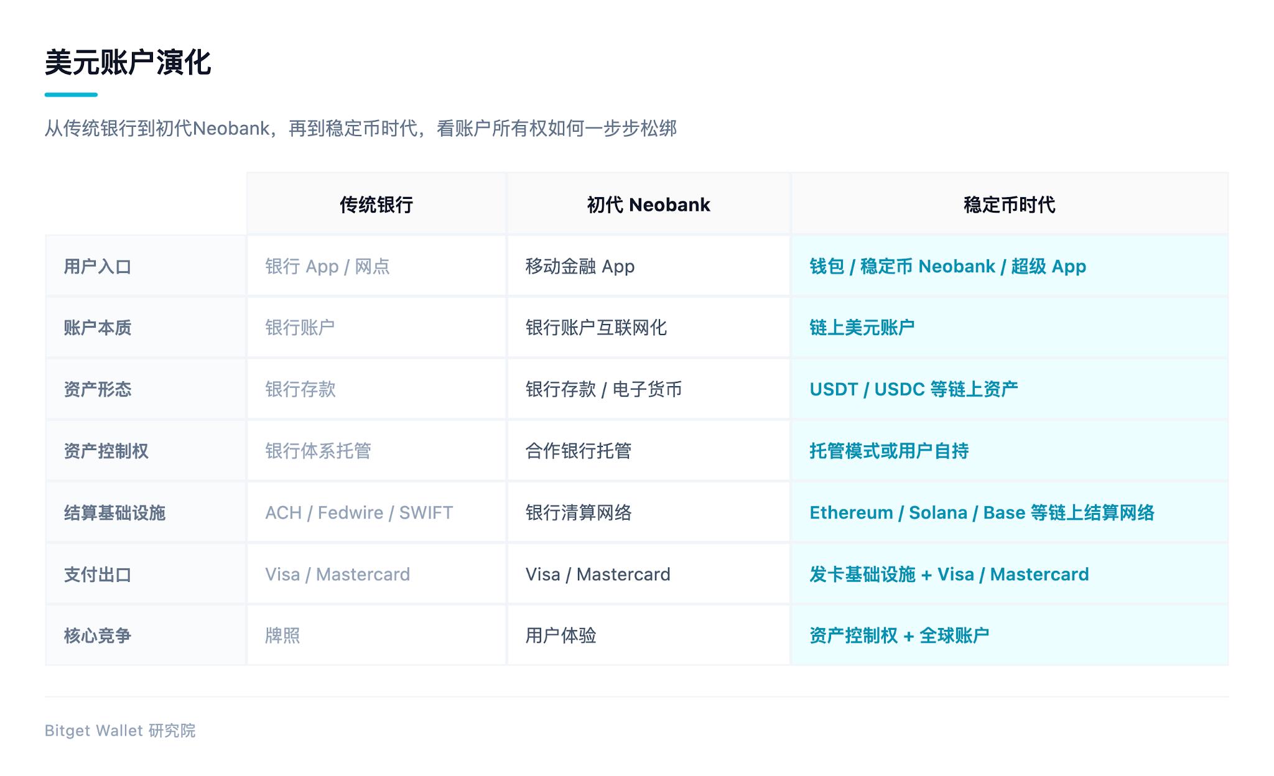Click the 托管模式或用户自持 cell
1274x776 pixels.
pos(1009,451)
